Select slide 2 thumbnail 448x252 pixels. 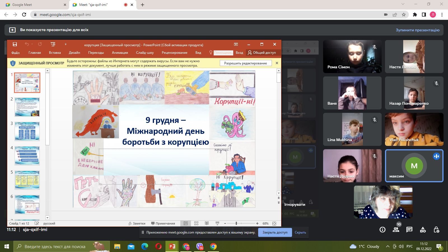pos(27,107)
